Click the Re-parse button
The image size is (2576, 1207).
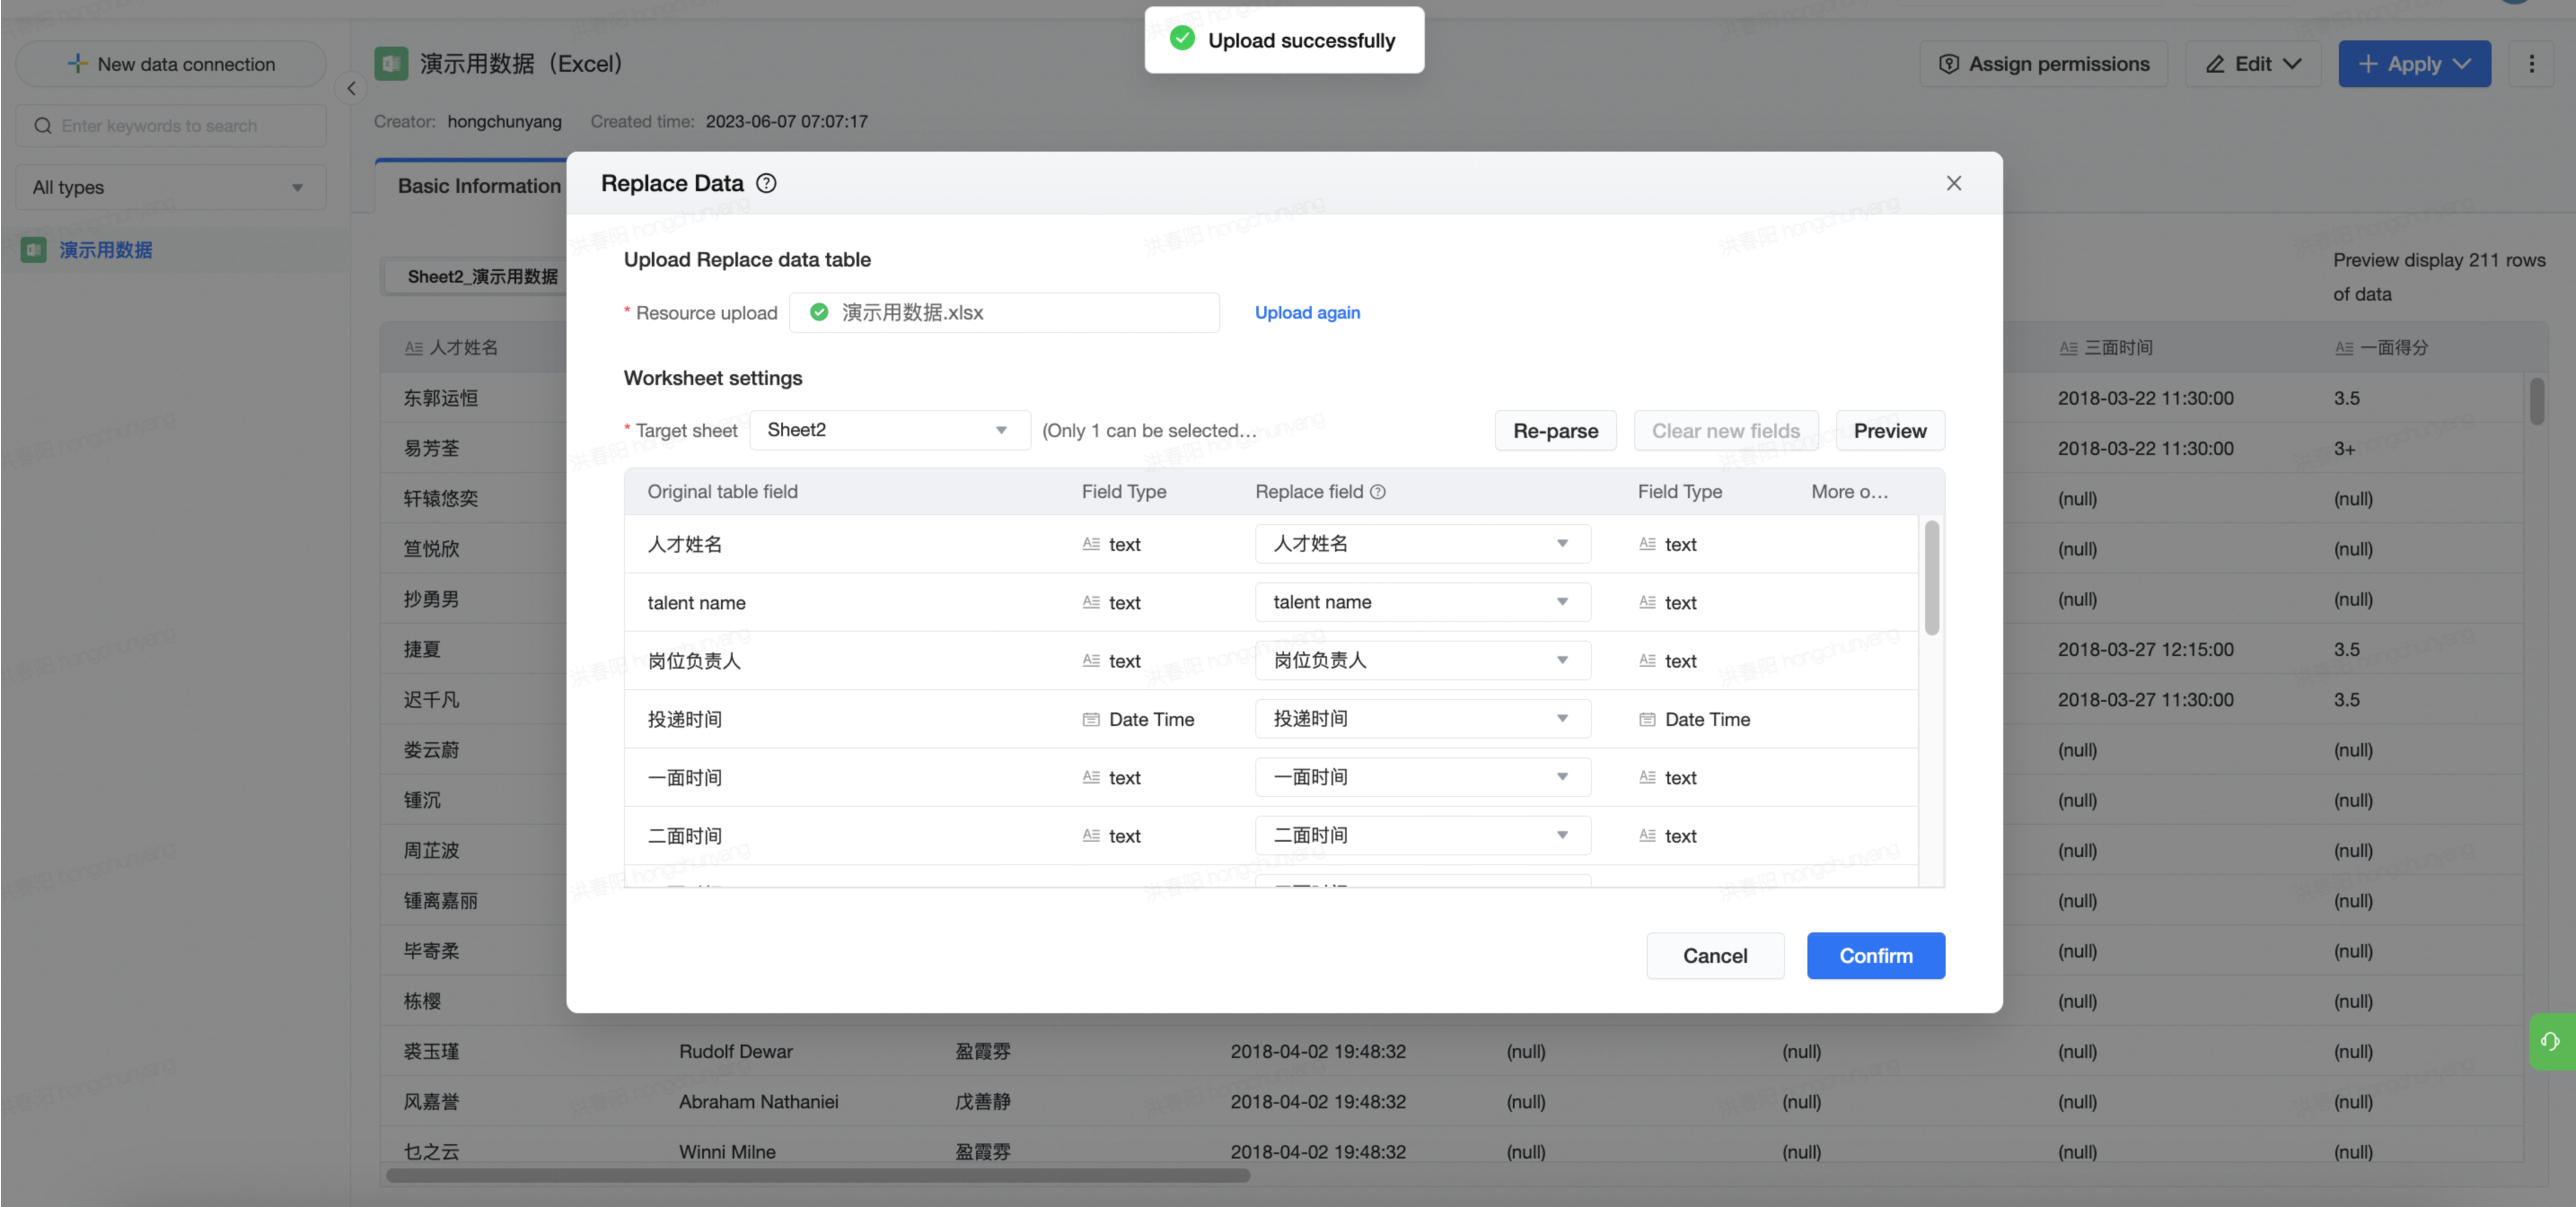1555,431
